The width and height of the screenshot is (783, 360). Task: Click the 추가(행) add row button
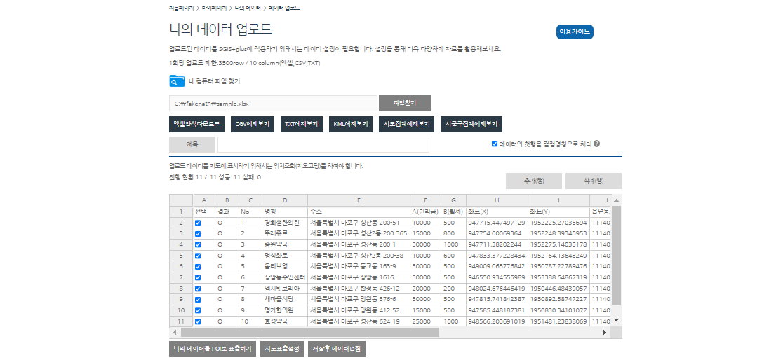pos(533,181)
